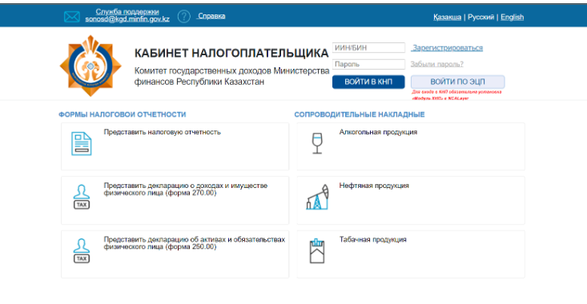The image size is (587, 304).
Task: Click the wine glass alcohol products icon
Action: pos(317,143)
